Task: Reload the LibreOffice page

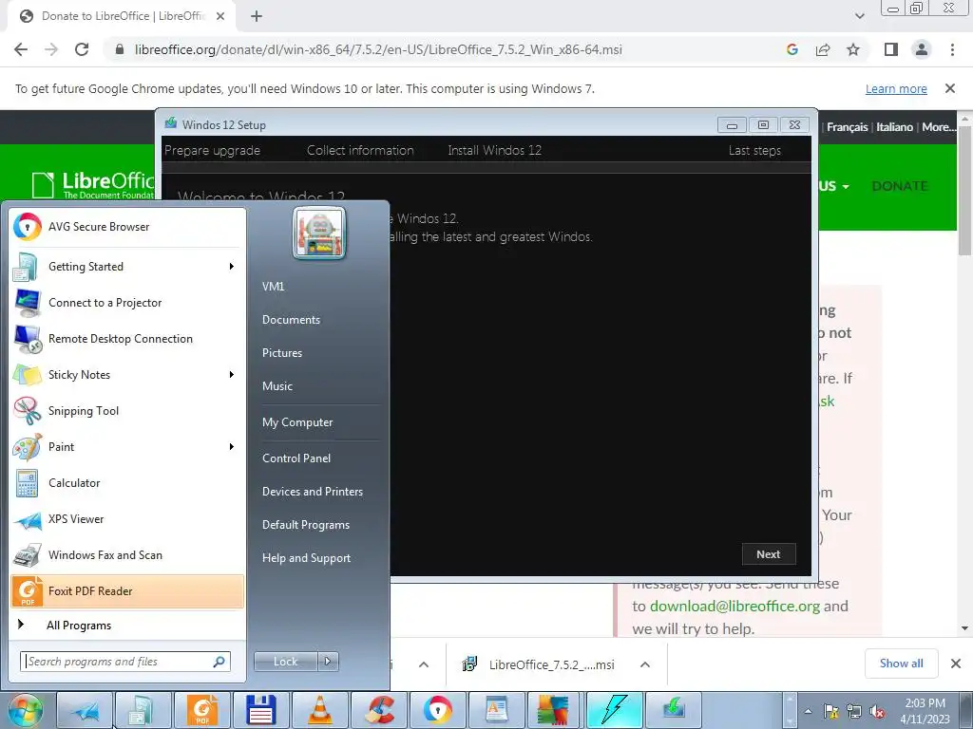Action: coord(82,49)
